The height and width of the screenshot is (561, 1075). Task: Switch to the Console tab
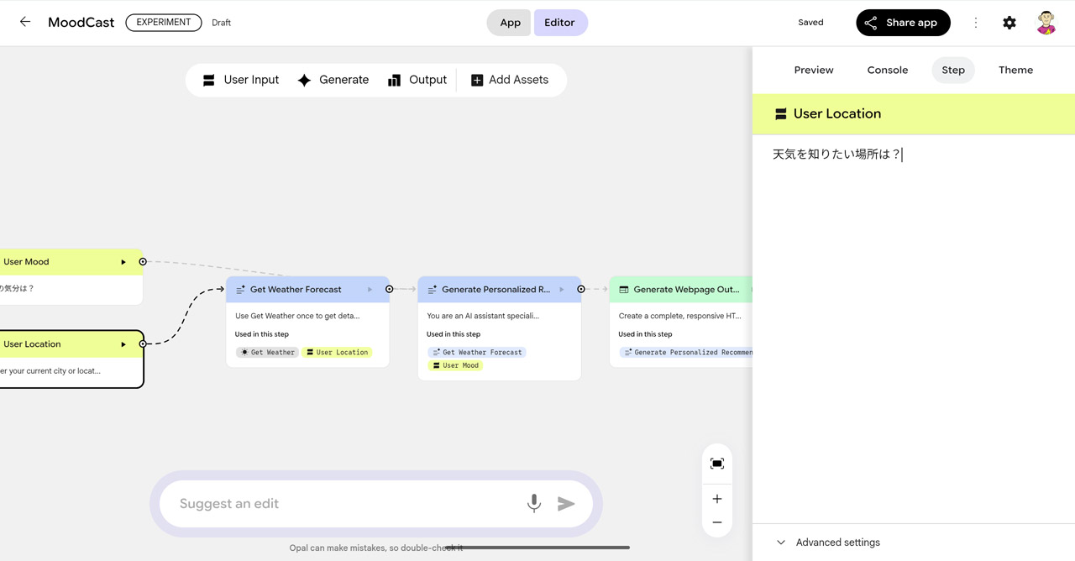[888, 70]
